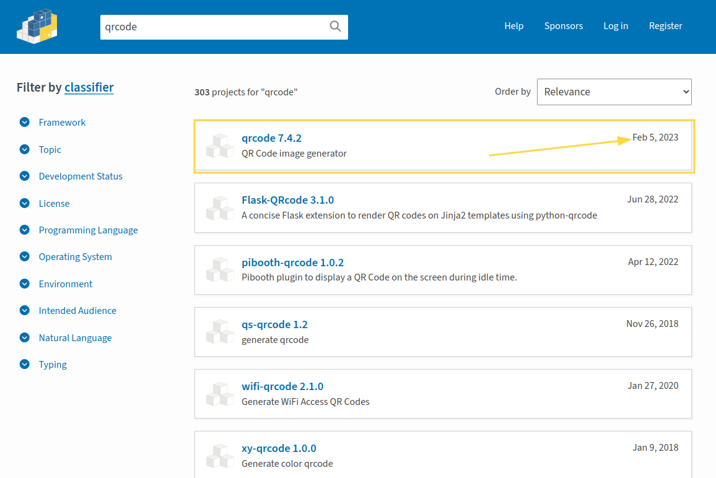Click the PyPI logo in header
716x478 pixels.
(37, 26)
